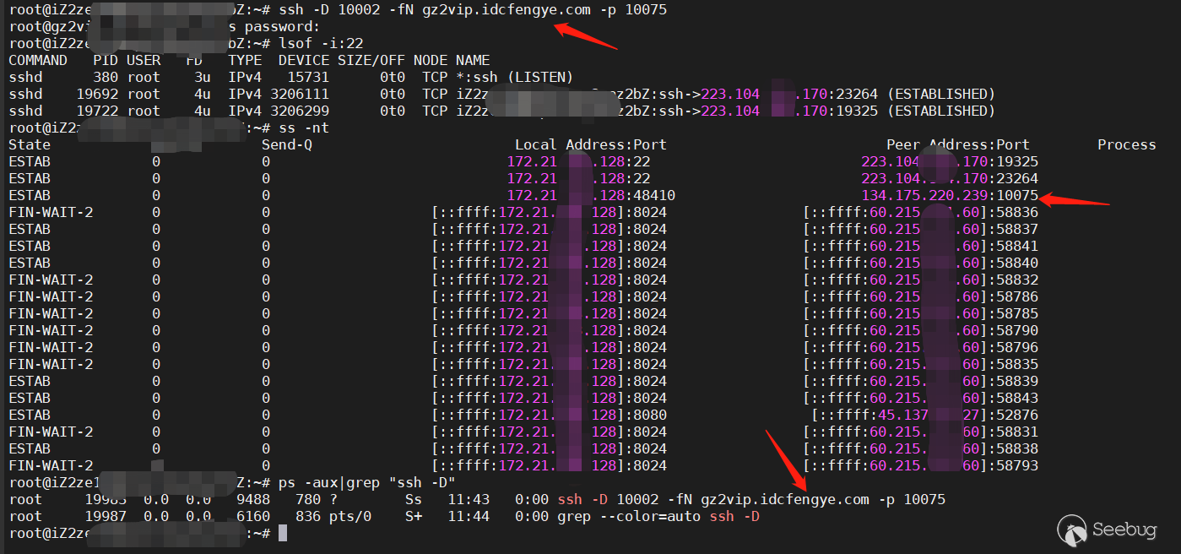1181x554 pixels.
Task: Click the Local Address:Port column header
Action: click(x=591, y=144)
